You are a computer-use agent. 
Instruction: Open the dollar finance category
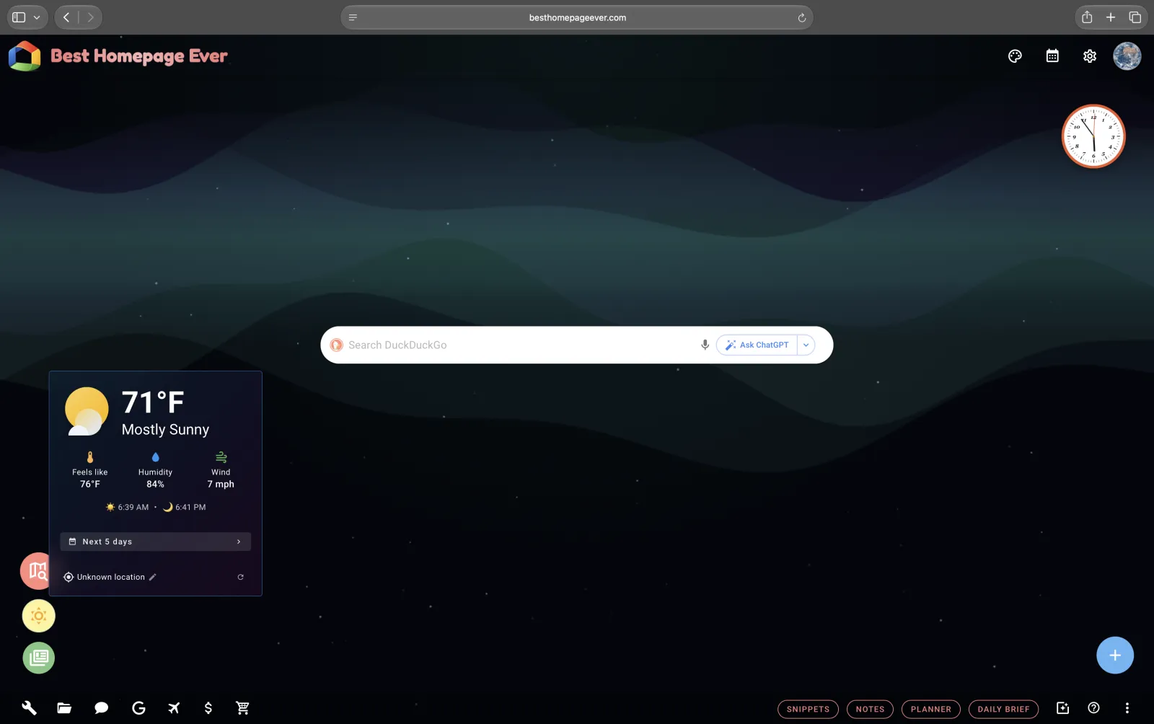coord(208,708)
